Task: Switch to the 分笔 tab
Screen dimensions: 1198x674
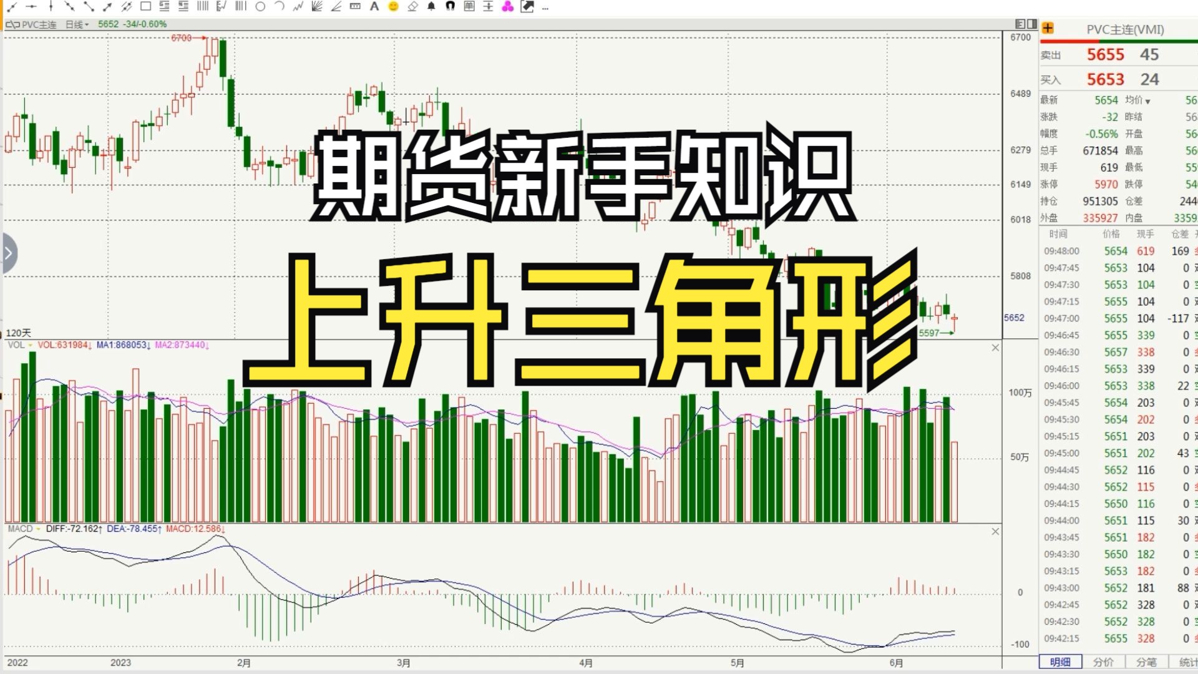Action: coord(1146,662)
